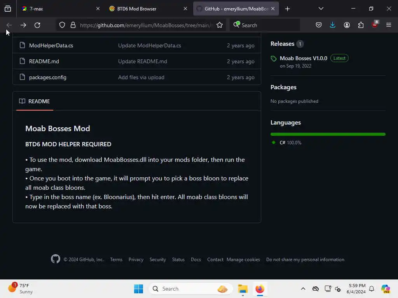Focus the github.com URL address bar
The width and height of the screenshot is (398, 298).
pyautogui.click(x=145, y=25)
